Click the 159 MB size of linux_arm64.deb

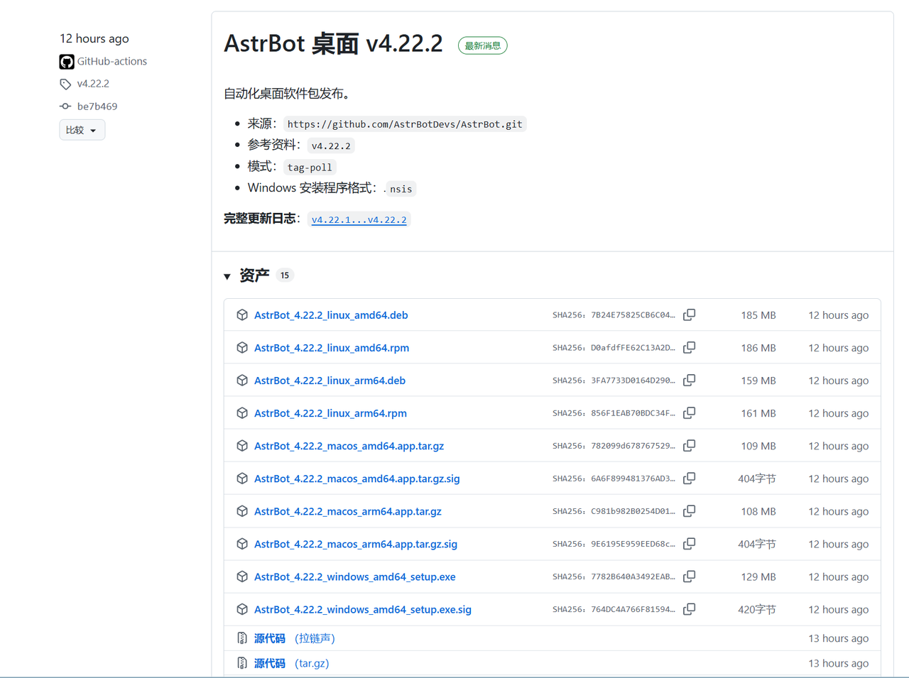pyautogui.click(x=758, y=381)
